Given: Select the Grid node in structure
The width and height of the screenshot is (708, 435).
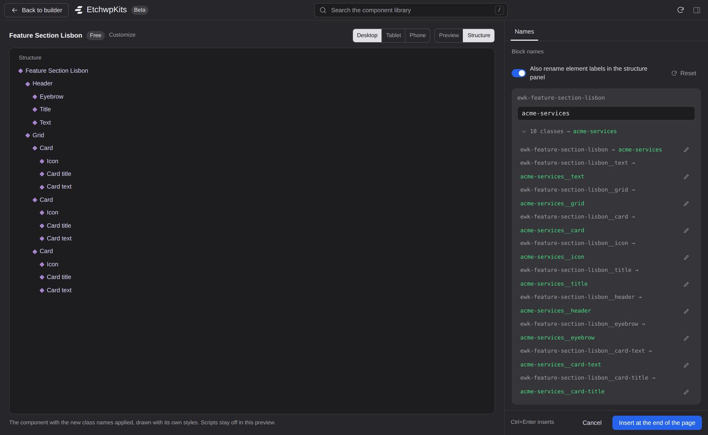Looking at the screenshot, I should 35,135.
